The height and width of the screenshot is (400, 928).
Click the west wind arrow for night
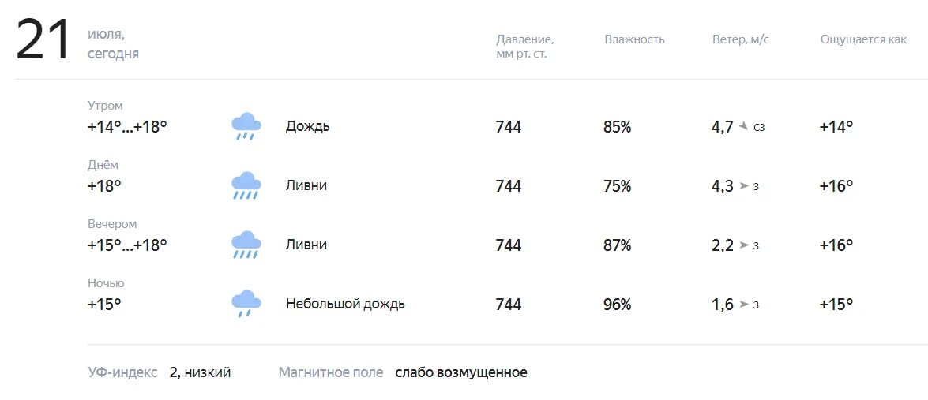click(x=744, y=305)
